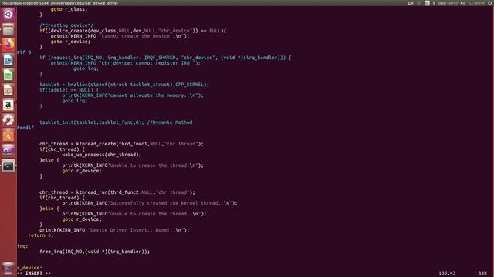Click "unable to create the thread.." printk
The height and width of the screenshot is (277, 494).
coord(134,214)
